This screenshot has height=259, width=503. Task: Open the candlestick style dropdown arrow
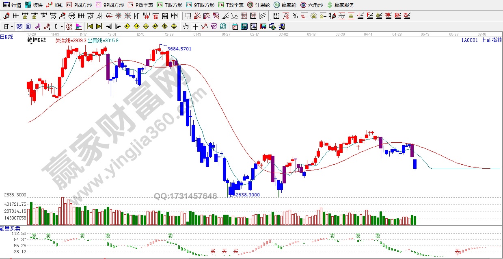tap(62, 26)
